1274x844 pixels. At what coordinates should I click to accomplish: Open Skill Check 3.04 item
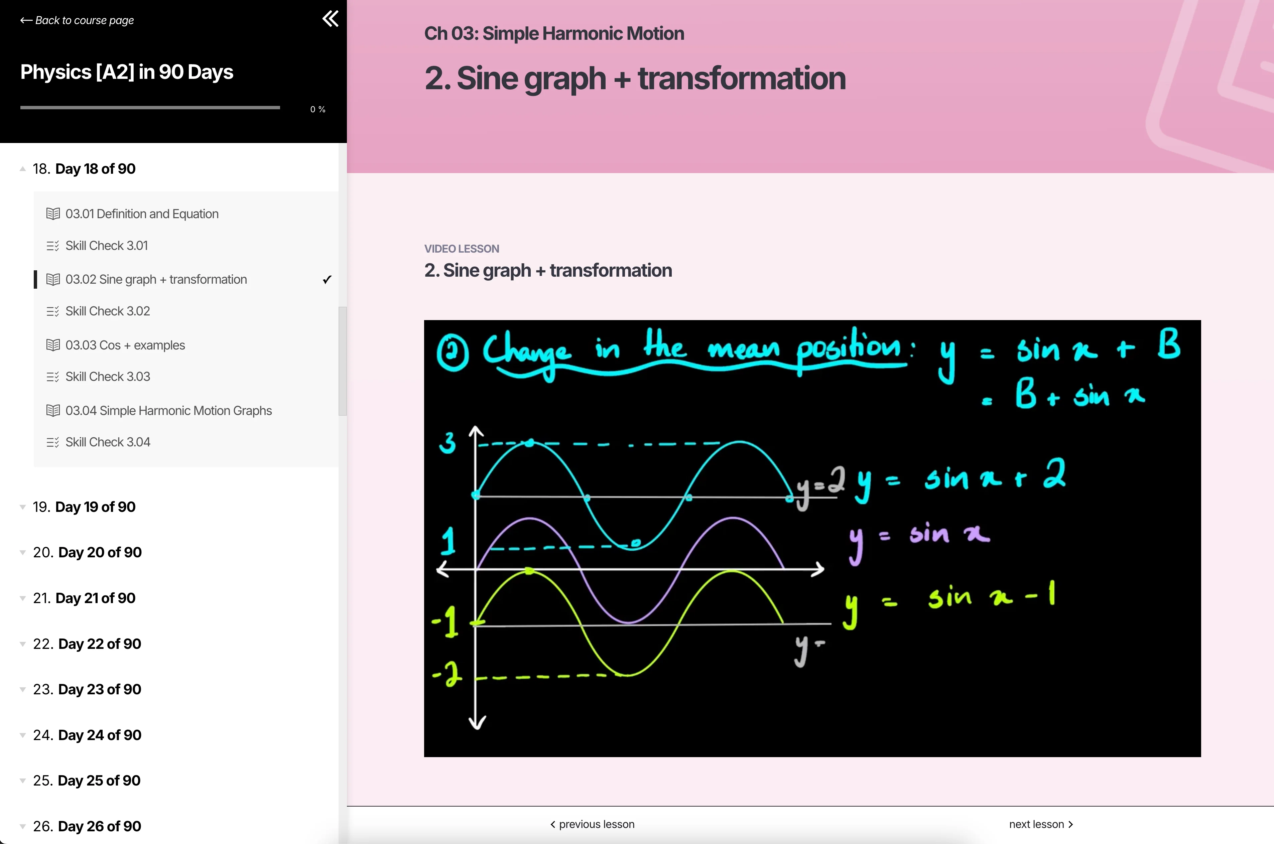pos(108,442)
